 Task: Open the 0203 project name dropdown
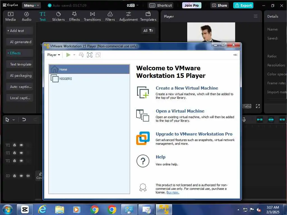coord(133,5)
